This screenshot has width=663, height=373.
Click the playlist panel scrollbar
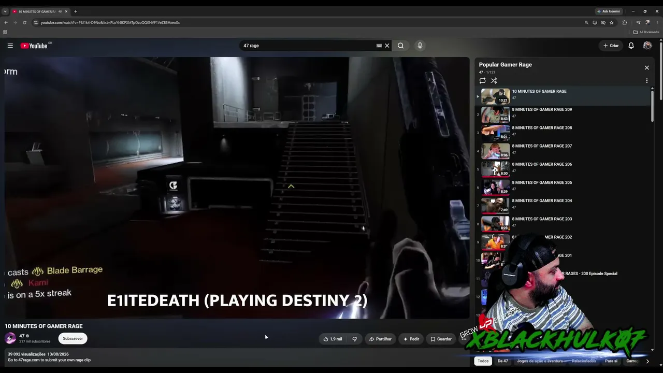pos(652,106)
